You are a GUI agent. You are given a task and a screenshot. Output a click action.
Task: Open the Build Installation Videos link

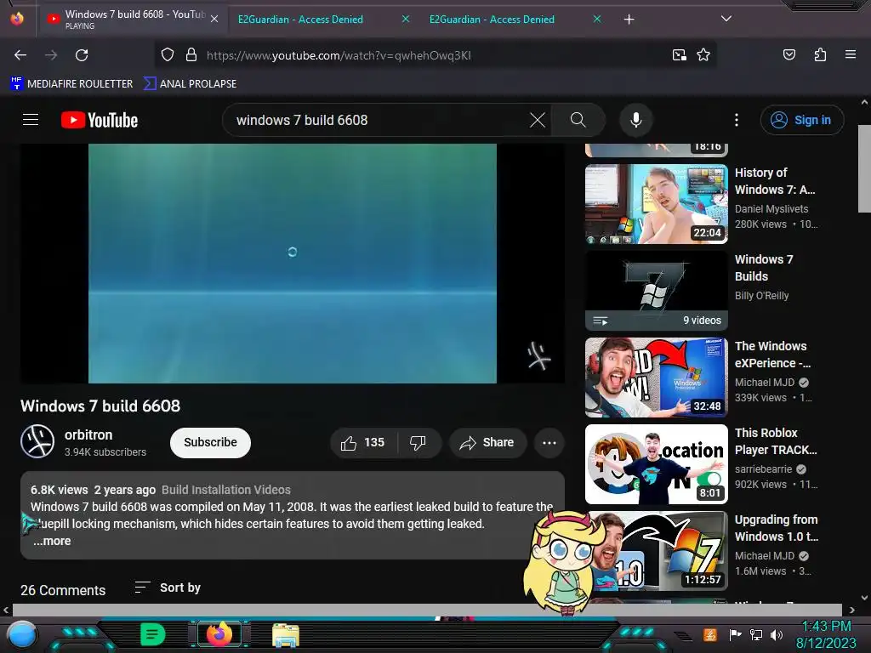226,490
